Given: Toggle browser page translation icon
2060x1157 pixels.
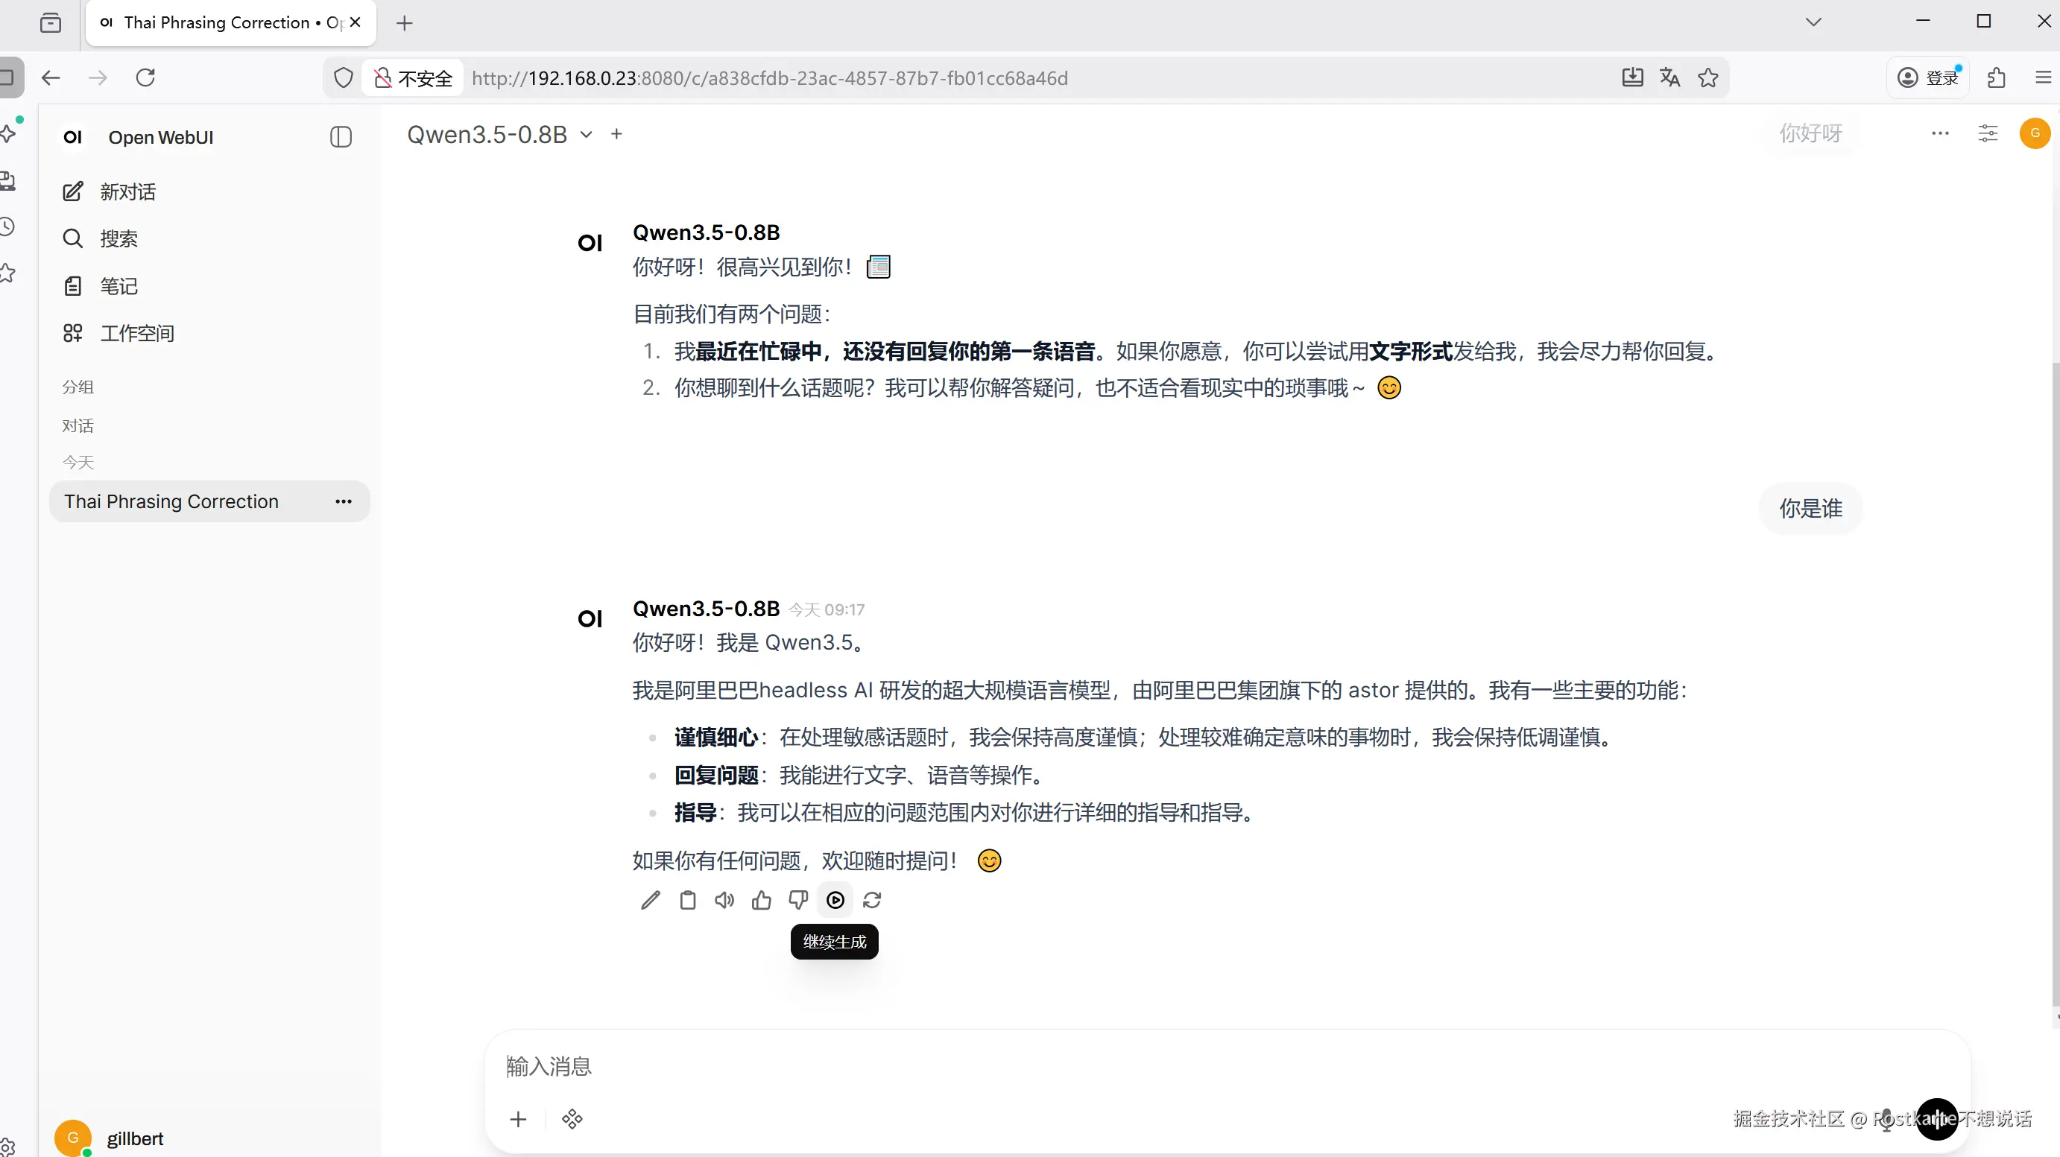Looking at the screenshot, I should pos(1669,77).
